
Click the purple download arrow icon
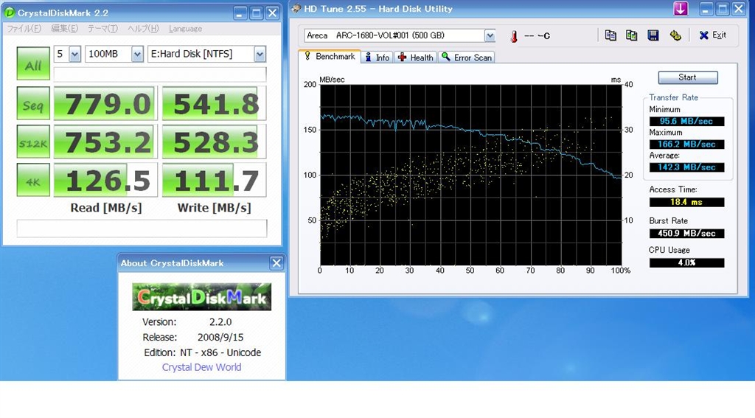[681, 9]
